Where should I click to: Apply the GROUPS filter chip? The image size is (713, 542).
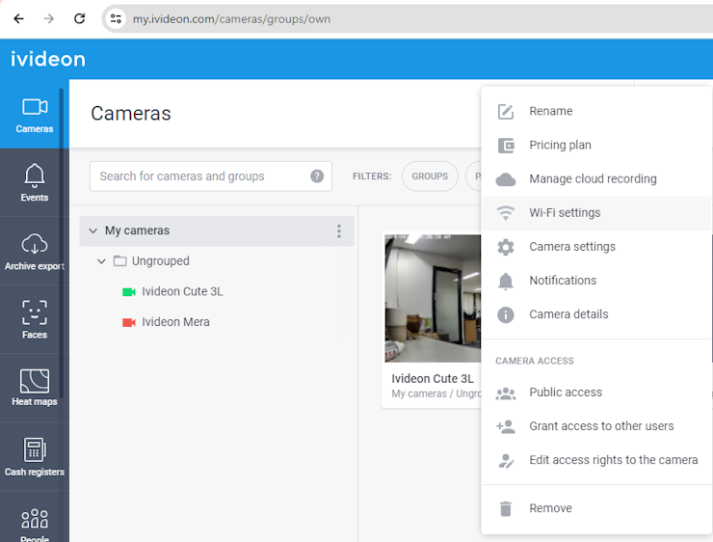click(430, 176)
